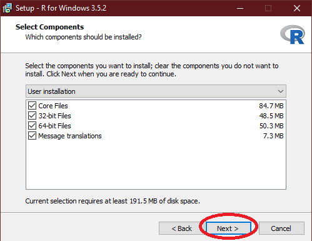
Task: Select the 50.3 MB size value
Action: [x=271, y=126]
